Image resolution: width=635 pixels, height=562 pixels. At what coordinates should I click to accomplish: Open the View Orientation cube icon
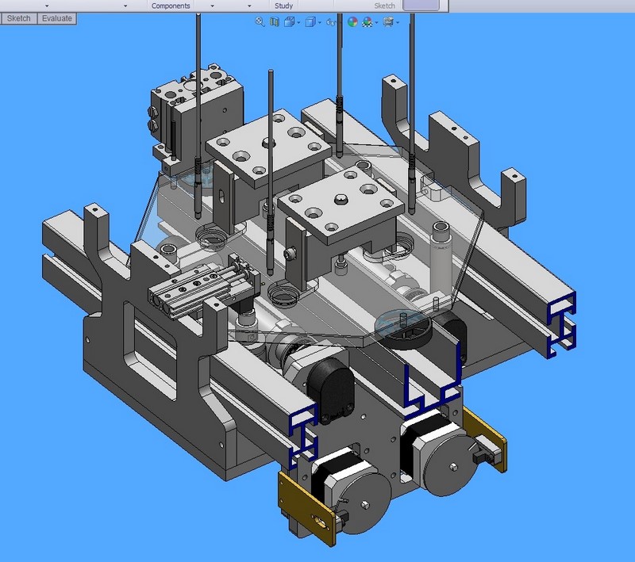[x=290, y=22]
